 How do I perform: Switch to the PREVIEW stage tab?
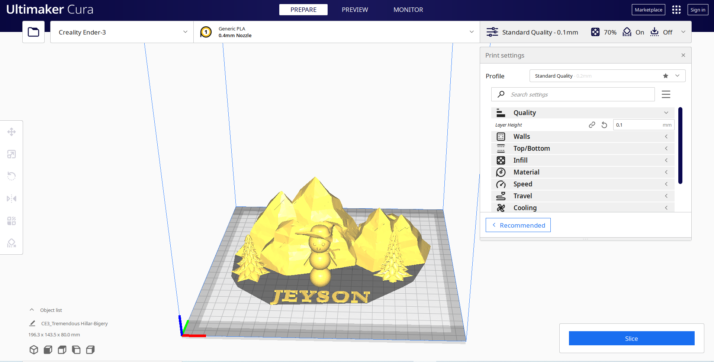[x=355, y=10]
